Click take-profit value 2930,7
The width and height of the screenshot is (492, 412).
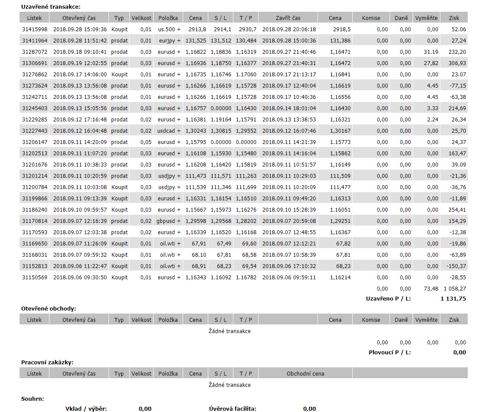click(248, 29)
